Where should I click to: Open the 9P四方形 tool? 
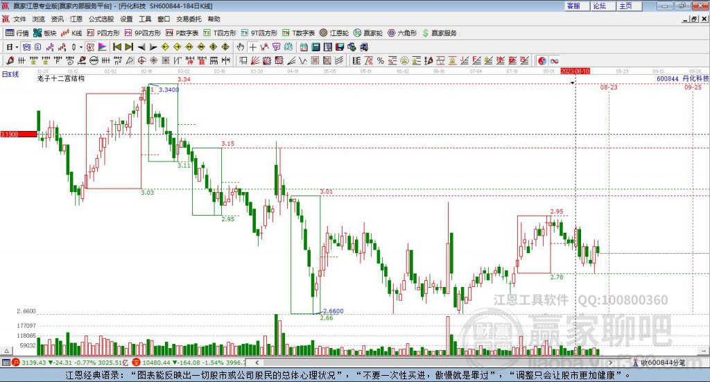[x=143, y=33]
